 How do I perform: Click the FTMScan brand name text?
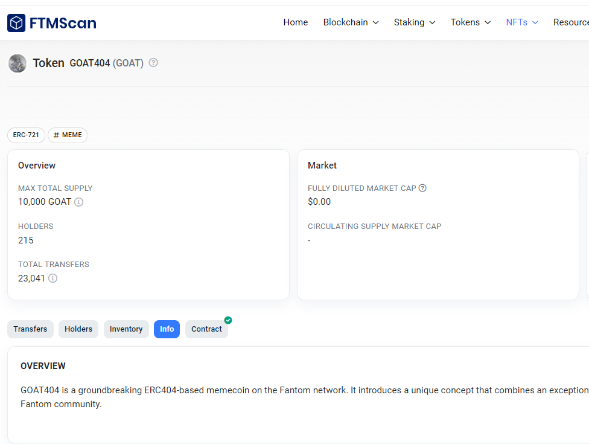point(63,24)
